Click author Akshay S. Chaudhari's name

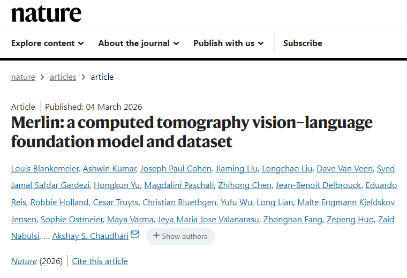(x=92, y=236)
